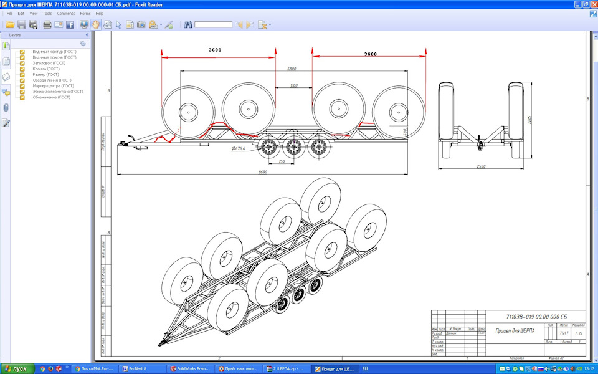Open the Comments side panel icon
The width and height of the screenshot is (598, 374).
point(6,92)
